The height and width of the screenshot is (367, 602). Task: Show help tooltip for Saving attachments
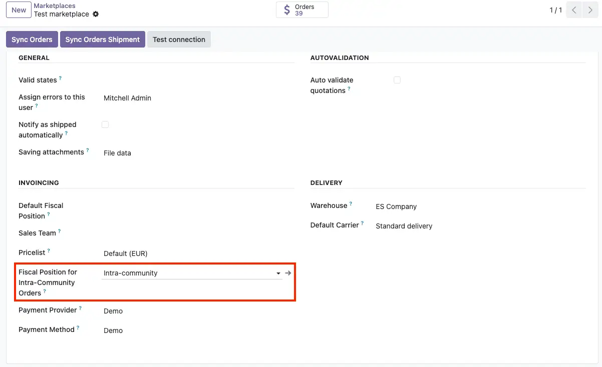pos(88,150)
